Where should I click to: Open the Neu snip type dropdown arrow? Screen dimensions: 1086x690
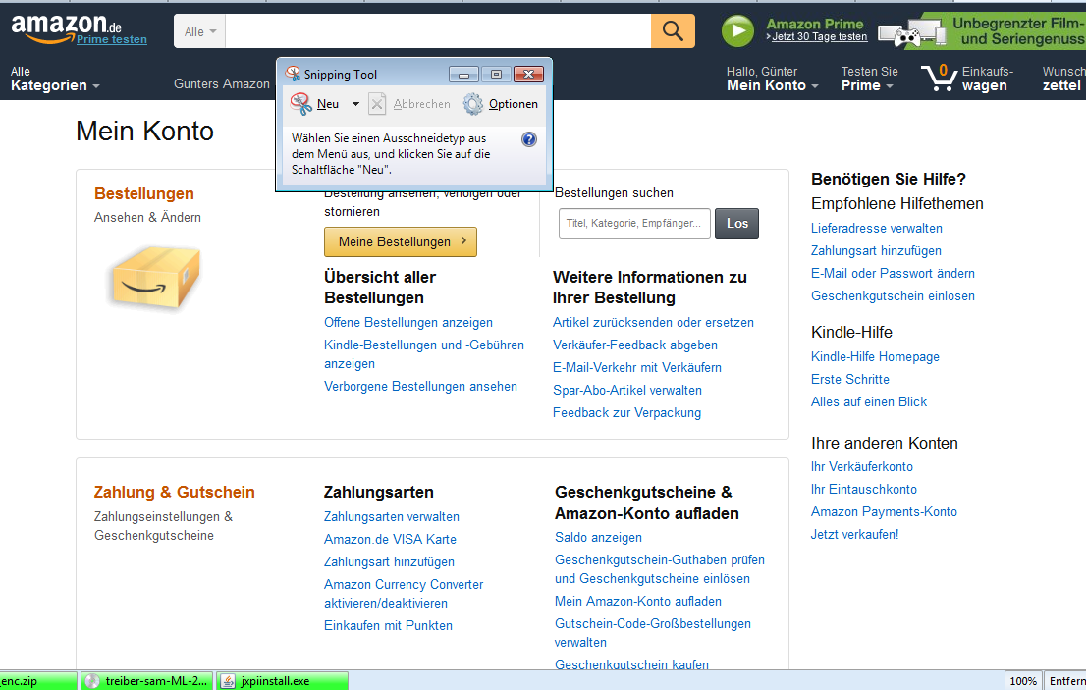(x=355, y=104)
